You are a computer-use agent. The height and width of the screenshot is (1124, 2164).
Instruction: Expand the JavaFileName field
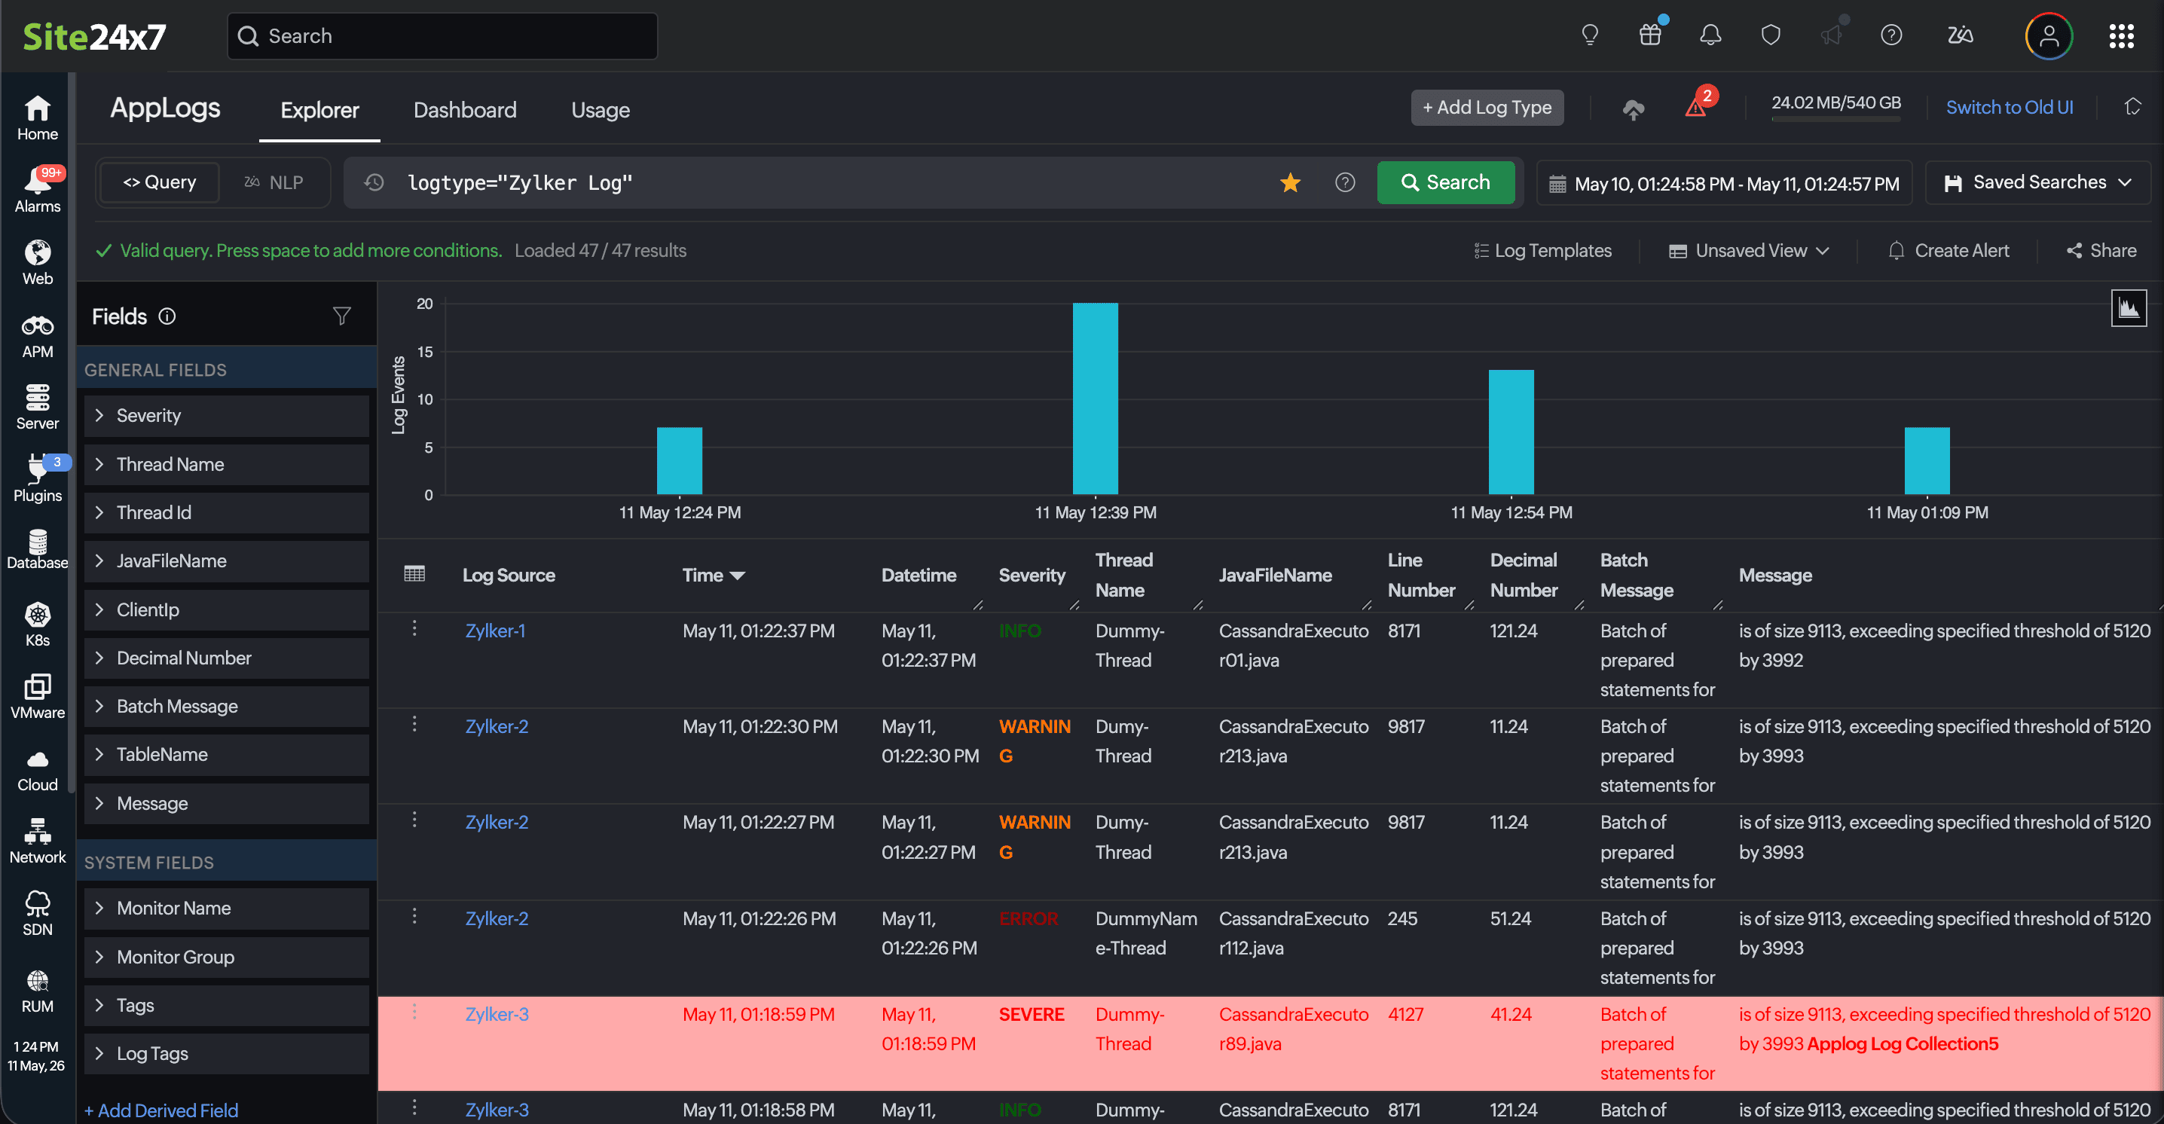coord(226,561)
